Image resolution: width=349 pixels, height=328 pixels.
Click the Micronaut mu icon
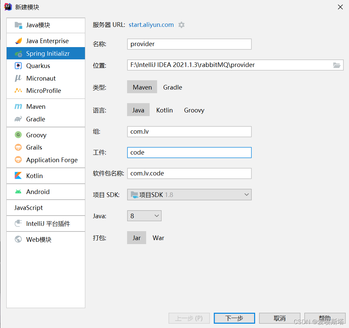(18, 78)
